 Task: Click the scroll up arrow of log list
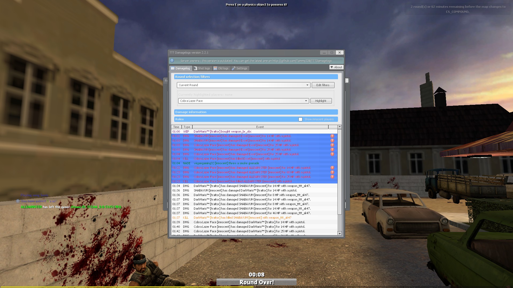pyautogui.click(x=340, y=127)
